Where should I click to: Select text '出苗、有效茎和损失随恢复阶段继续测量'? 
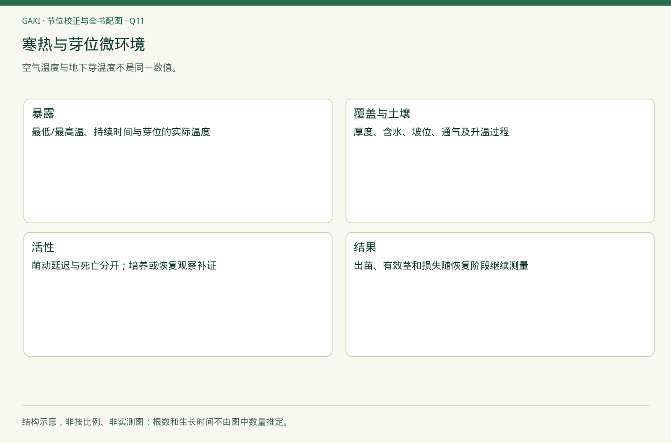441,266
